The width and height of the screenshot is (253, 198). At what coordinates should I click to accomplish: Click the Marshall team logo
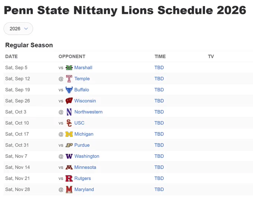[x=69, y=67]
